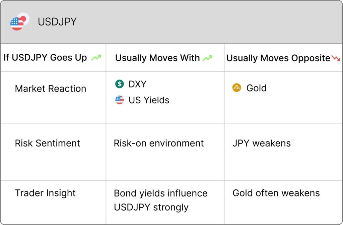Click green up-arrow after Goes Up
This screenshot has height=225, width=343.
[96, 58]
